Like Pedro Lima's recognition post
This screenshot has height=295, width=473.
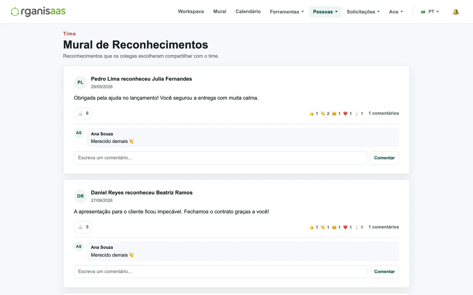[83, 114]
